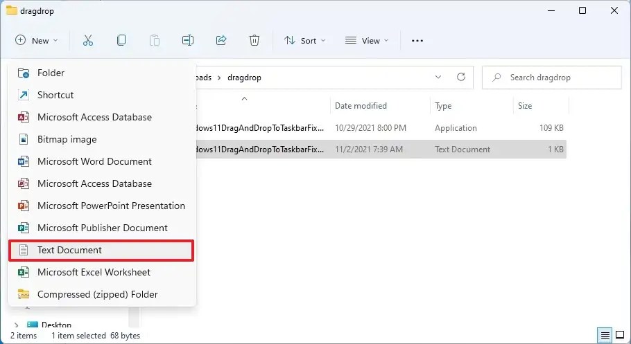Expand the Desktop tree item
The image size is (631, 344).
pyautogui.click(x=16, y=325)
